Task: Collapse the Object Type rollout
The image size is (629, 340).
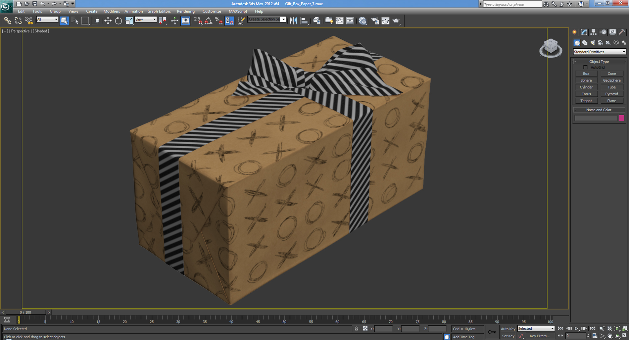Action: pos(575,61)
